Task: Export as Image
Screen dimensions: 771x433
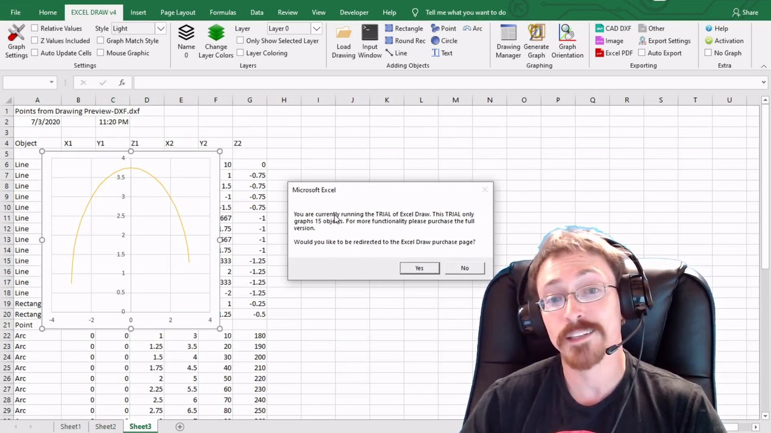Action: pos(610,41)
